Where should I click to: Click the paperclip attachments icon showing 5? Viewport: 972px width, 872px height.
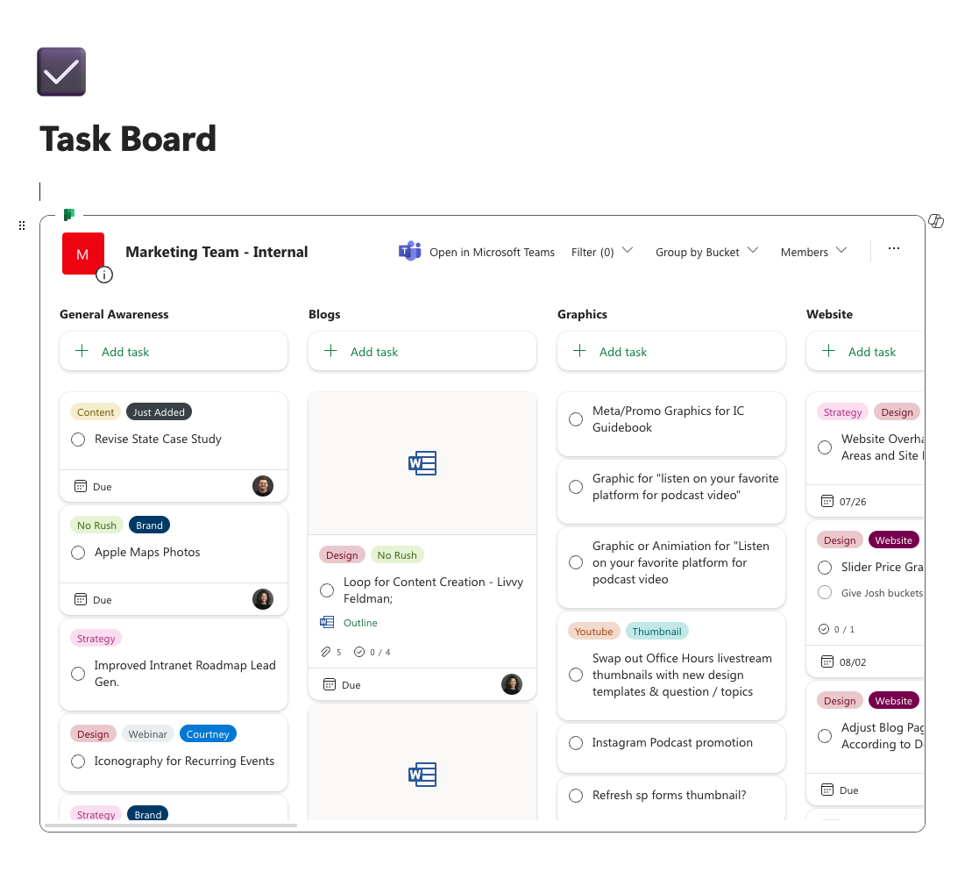(326, 652)
